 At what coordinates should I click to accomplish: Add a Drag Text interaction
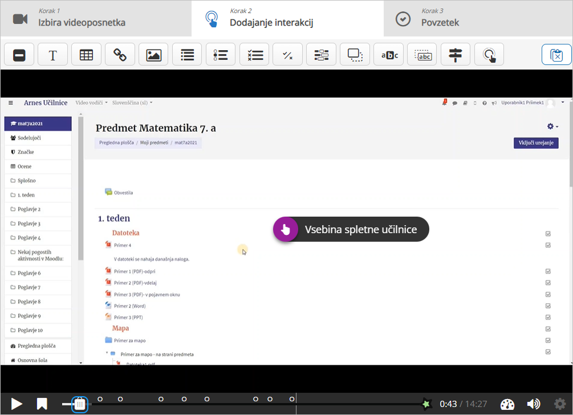[x=422, y=54]
